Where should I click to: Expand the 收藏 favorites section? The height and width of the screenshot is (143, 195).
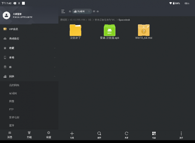pyautogui.click(x=29, y=48)
